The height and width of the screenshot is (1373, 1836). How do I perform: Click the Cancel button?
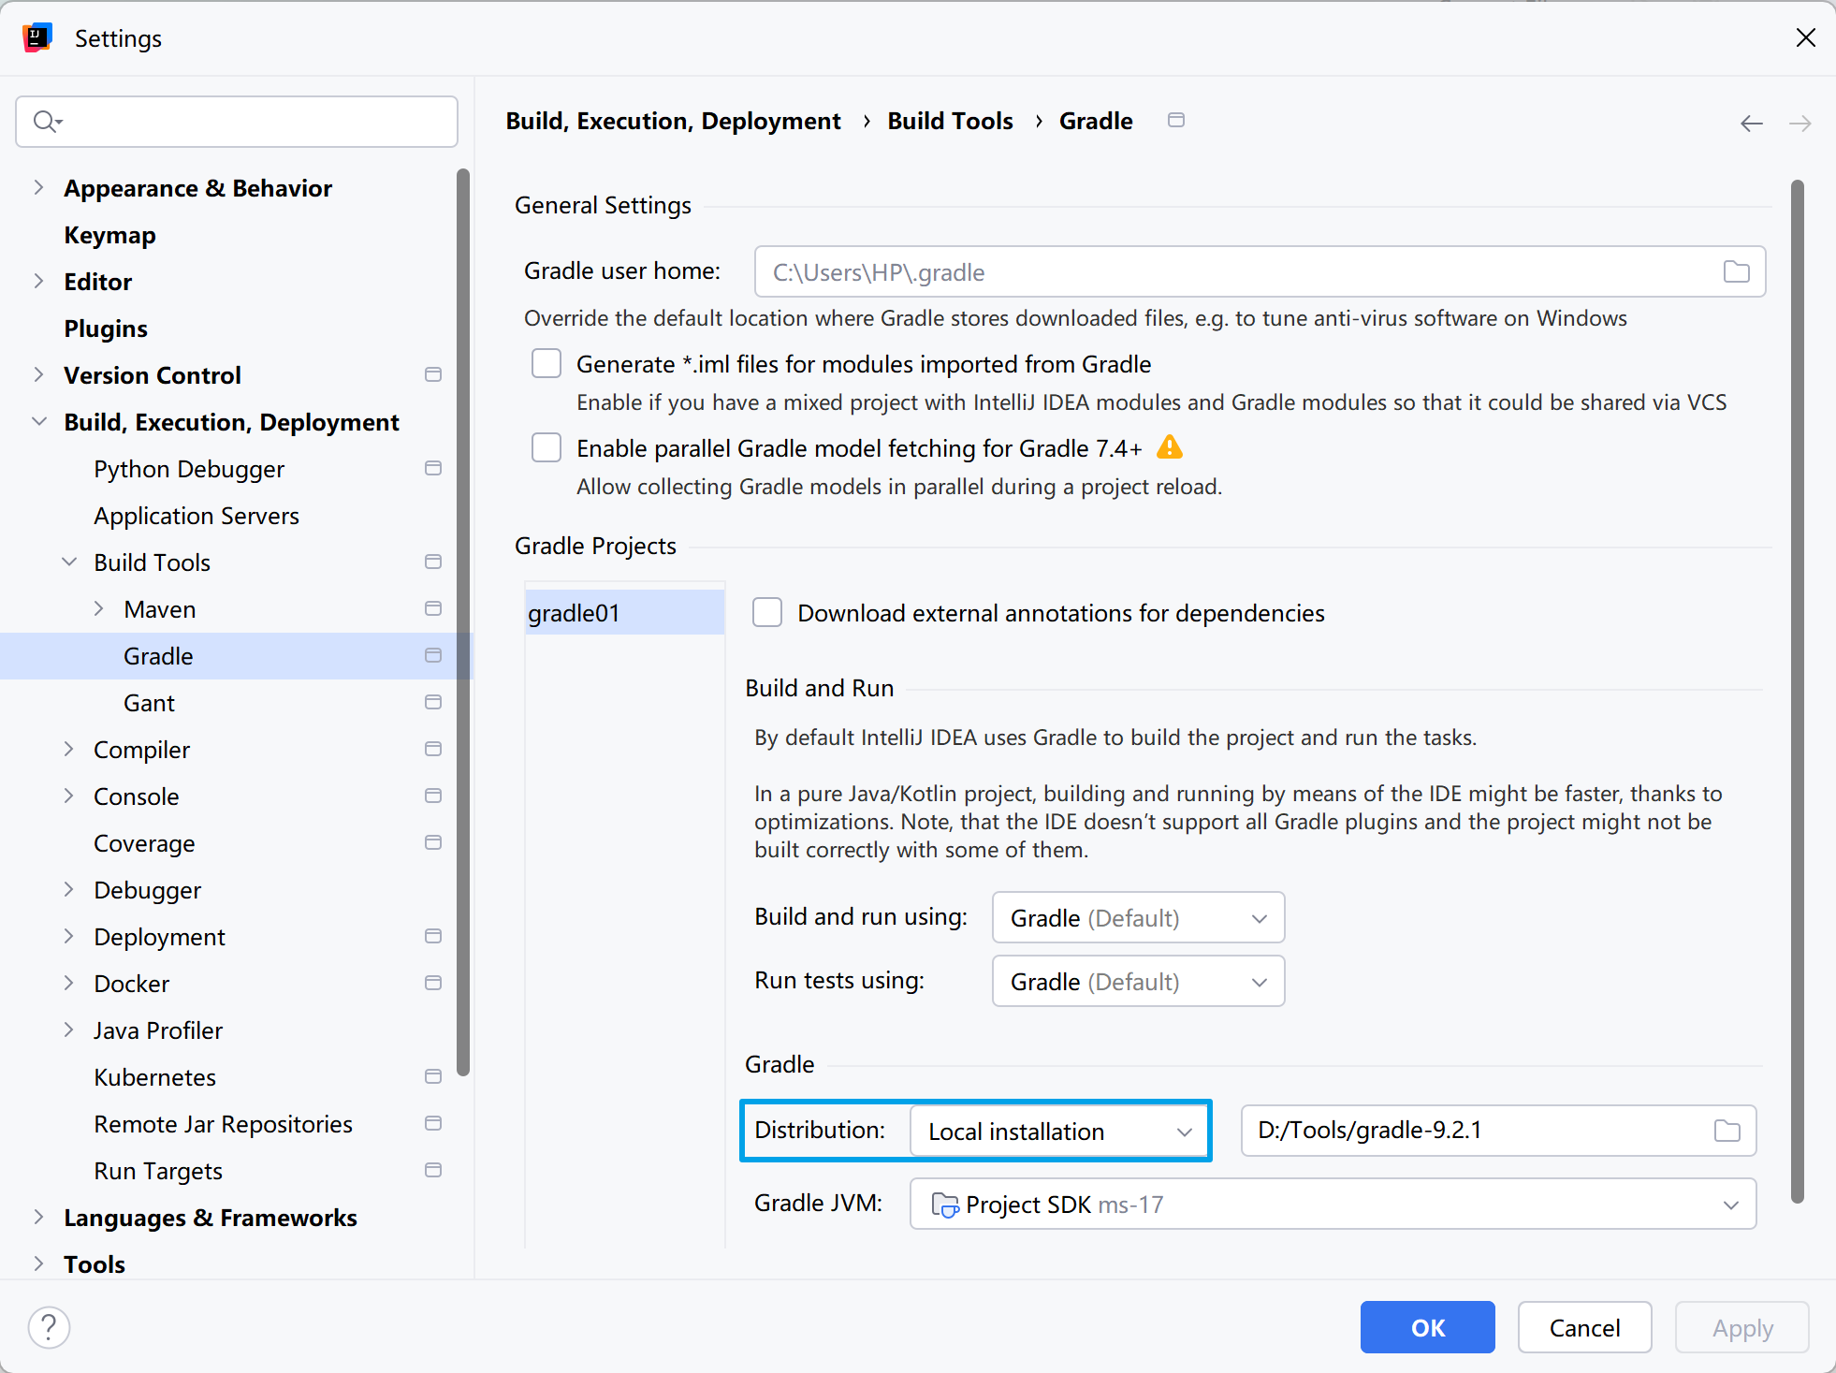coord(1583,1327)
